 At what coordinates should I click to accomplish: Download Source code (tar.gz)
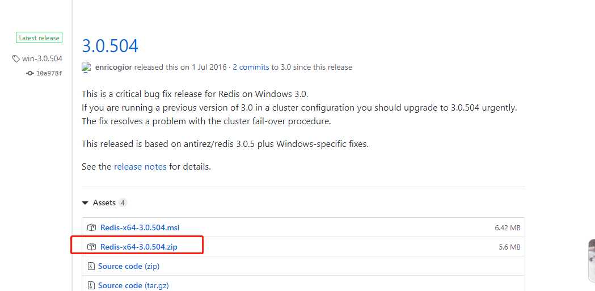(133, 285)
